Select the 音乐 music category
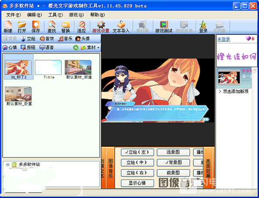 66,39
